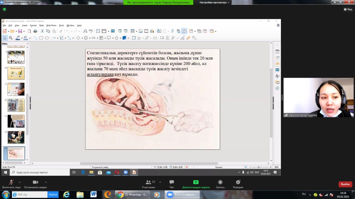Click the Insert Text Box icon
The image size is (355, 199).
159,31
